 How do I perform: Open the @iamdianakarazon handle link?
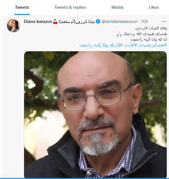[119, 22]
